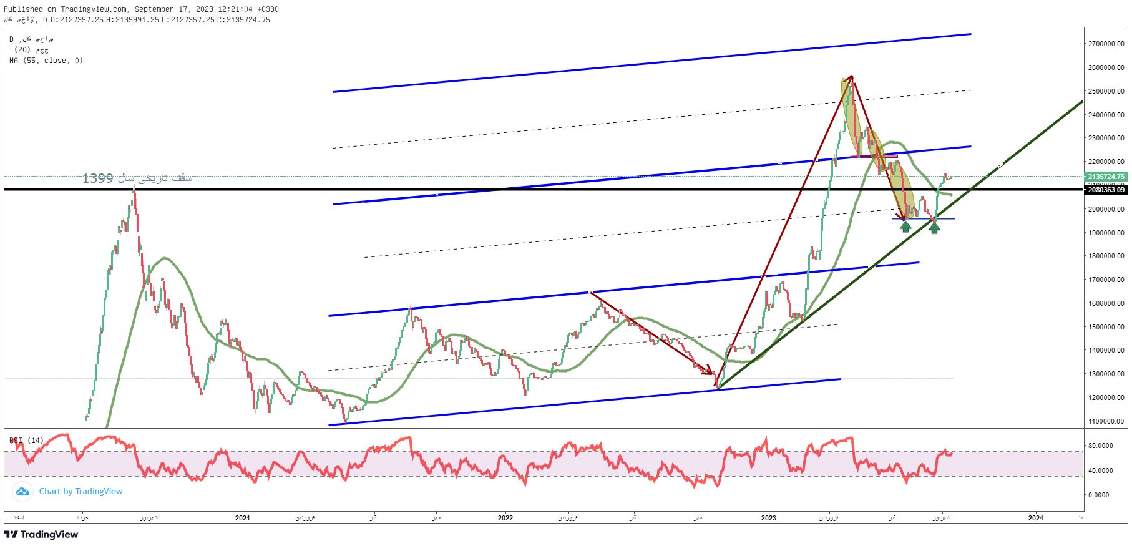The image size is (1132, 546).
Task: Click the 1900000.00 price axis label
Action: coord(1106,233)
